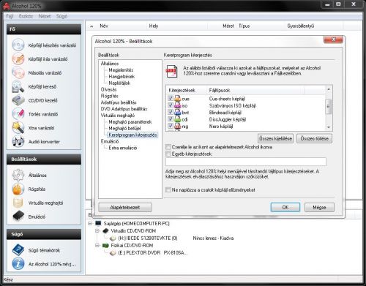Enable Ne naplózza a csatolt képfájl checkbox
The image size is (366, 286).
click(168, 189)
